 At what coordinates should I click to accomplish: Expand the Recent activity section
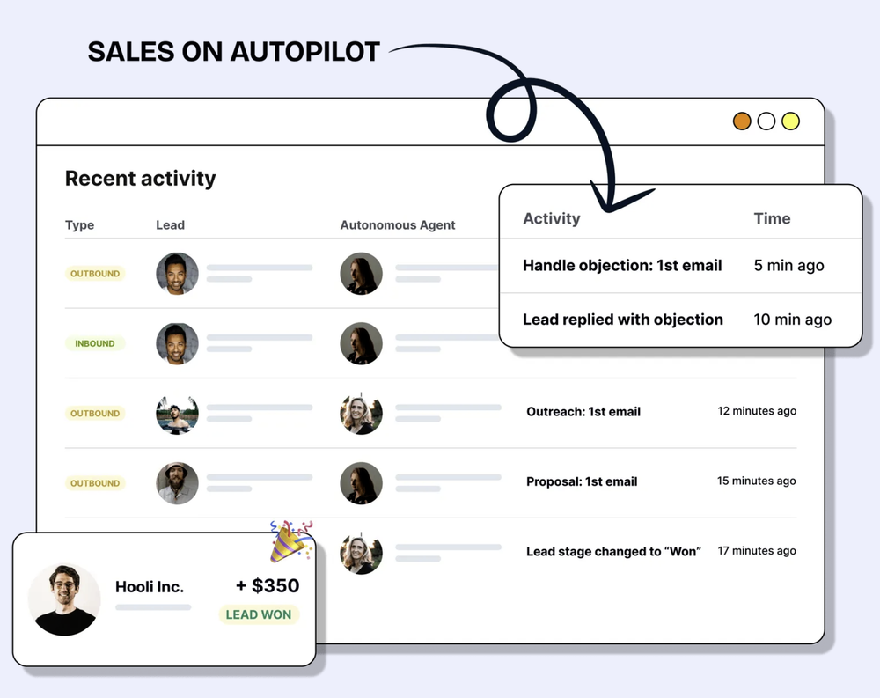pos(139,179)
